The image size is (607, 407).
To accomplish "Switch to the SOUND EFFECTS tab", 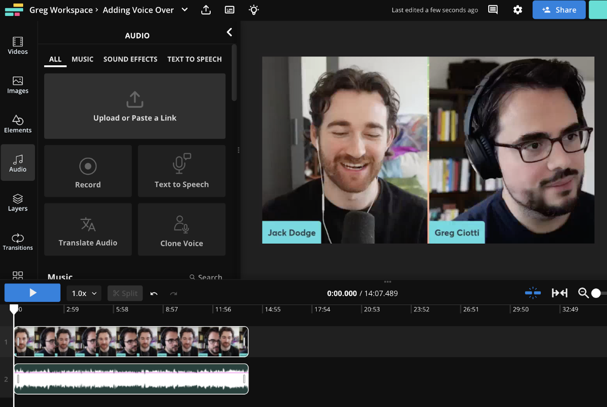I will [130, 59].
